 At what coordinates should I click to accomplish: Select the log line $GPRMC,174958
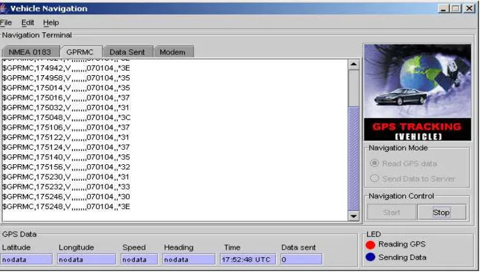click(x=66, y=78)
